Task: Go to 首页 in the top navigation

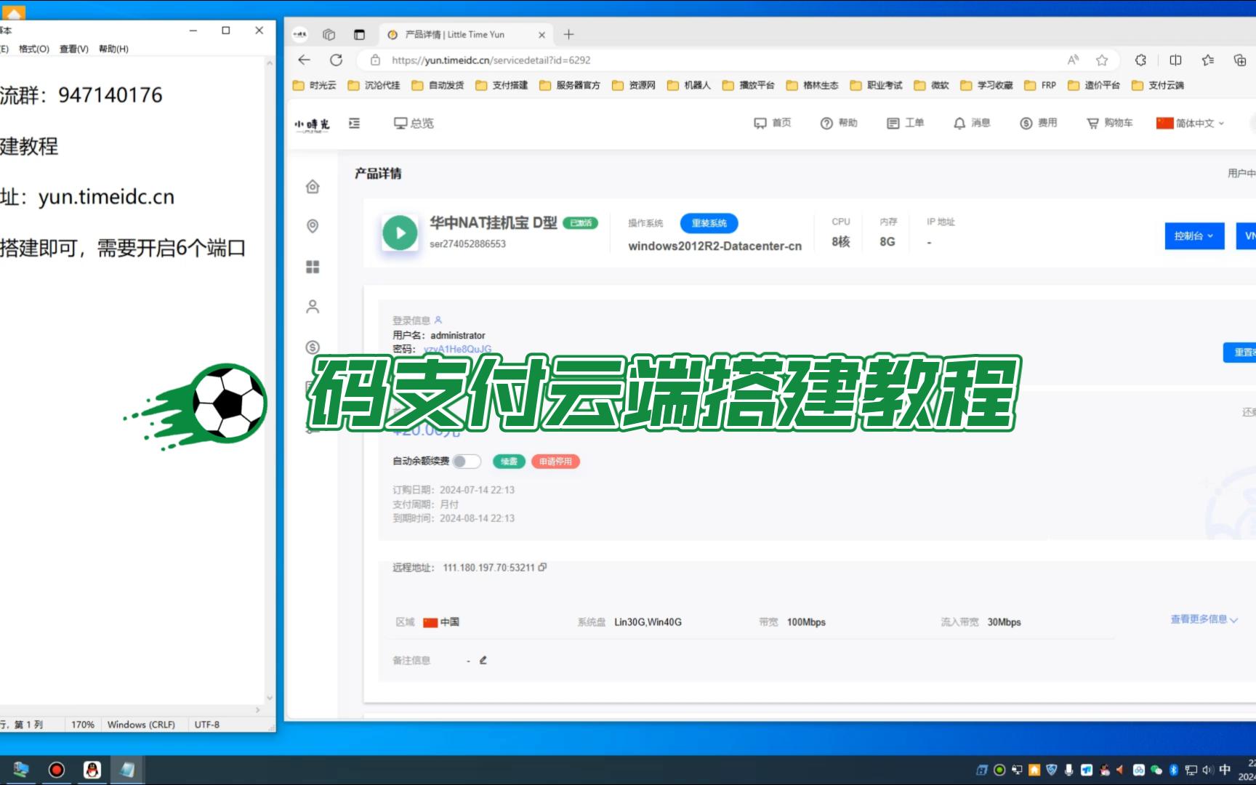Action: point(773,123)
